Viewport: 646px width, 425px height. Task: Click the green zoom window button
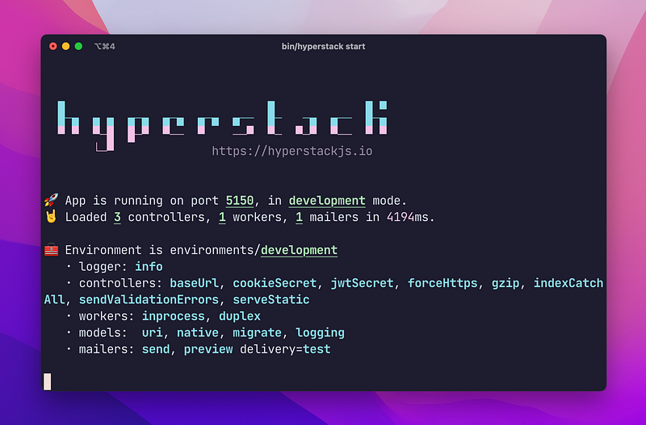pyautogui.click(x=78, y=46)
